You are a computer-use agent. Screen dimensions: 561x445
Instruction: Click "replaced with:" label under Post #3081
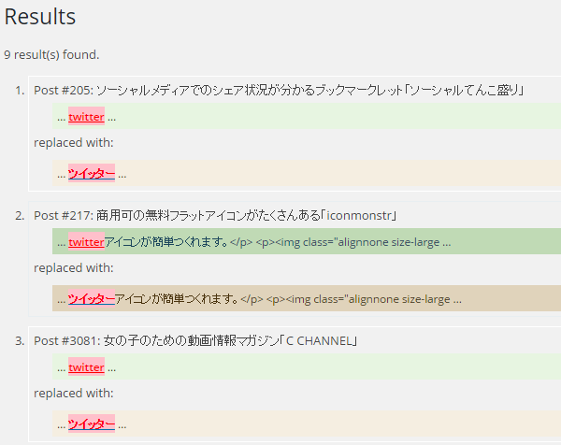coord(73,394)
